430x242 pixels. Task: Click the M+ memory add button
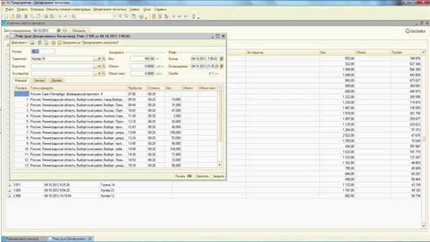(x=180, y=17)
